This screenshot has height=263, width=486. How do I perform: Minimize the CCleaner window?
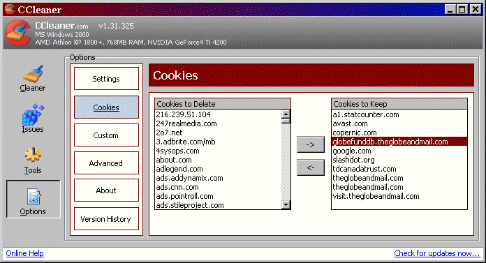point(450,9)
